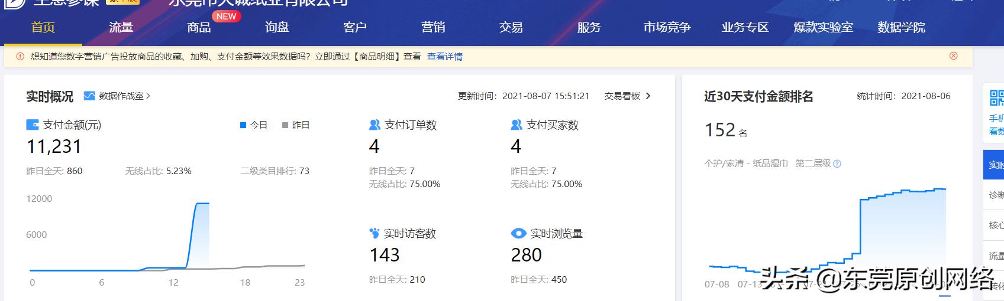Screen dimensions: 1004x301
Task: Open 交易看板 link
Action: [622, 96]
